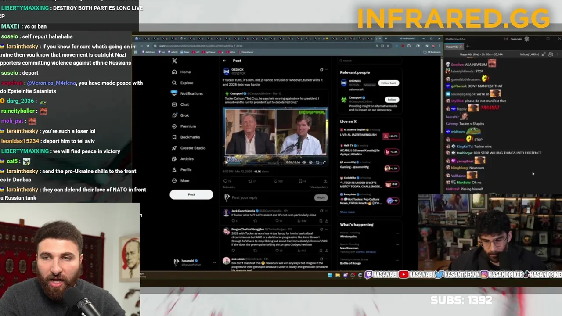Open video settings gear on the clip
562x316 pixels.
click(310, 162)
